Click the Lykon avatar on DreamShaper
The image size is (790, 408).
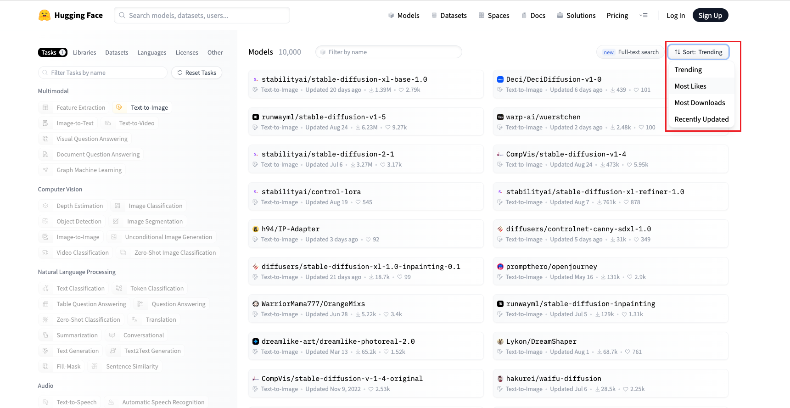(x=500, y=341)
